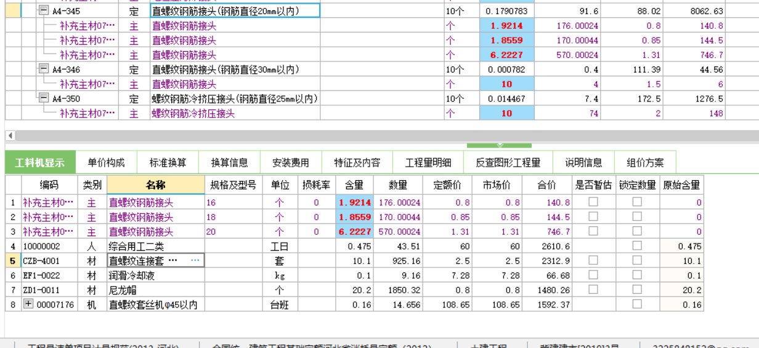The image size is (759, 348).
Task: Enable 锁定数量 for 直螺纹连接套 row
Action: coord(637,260)
